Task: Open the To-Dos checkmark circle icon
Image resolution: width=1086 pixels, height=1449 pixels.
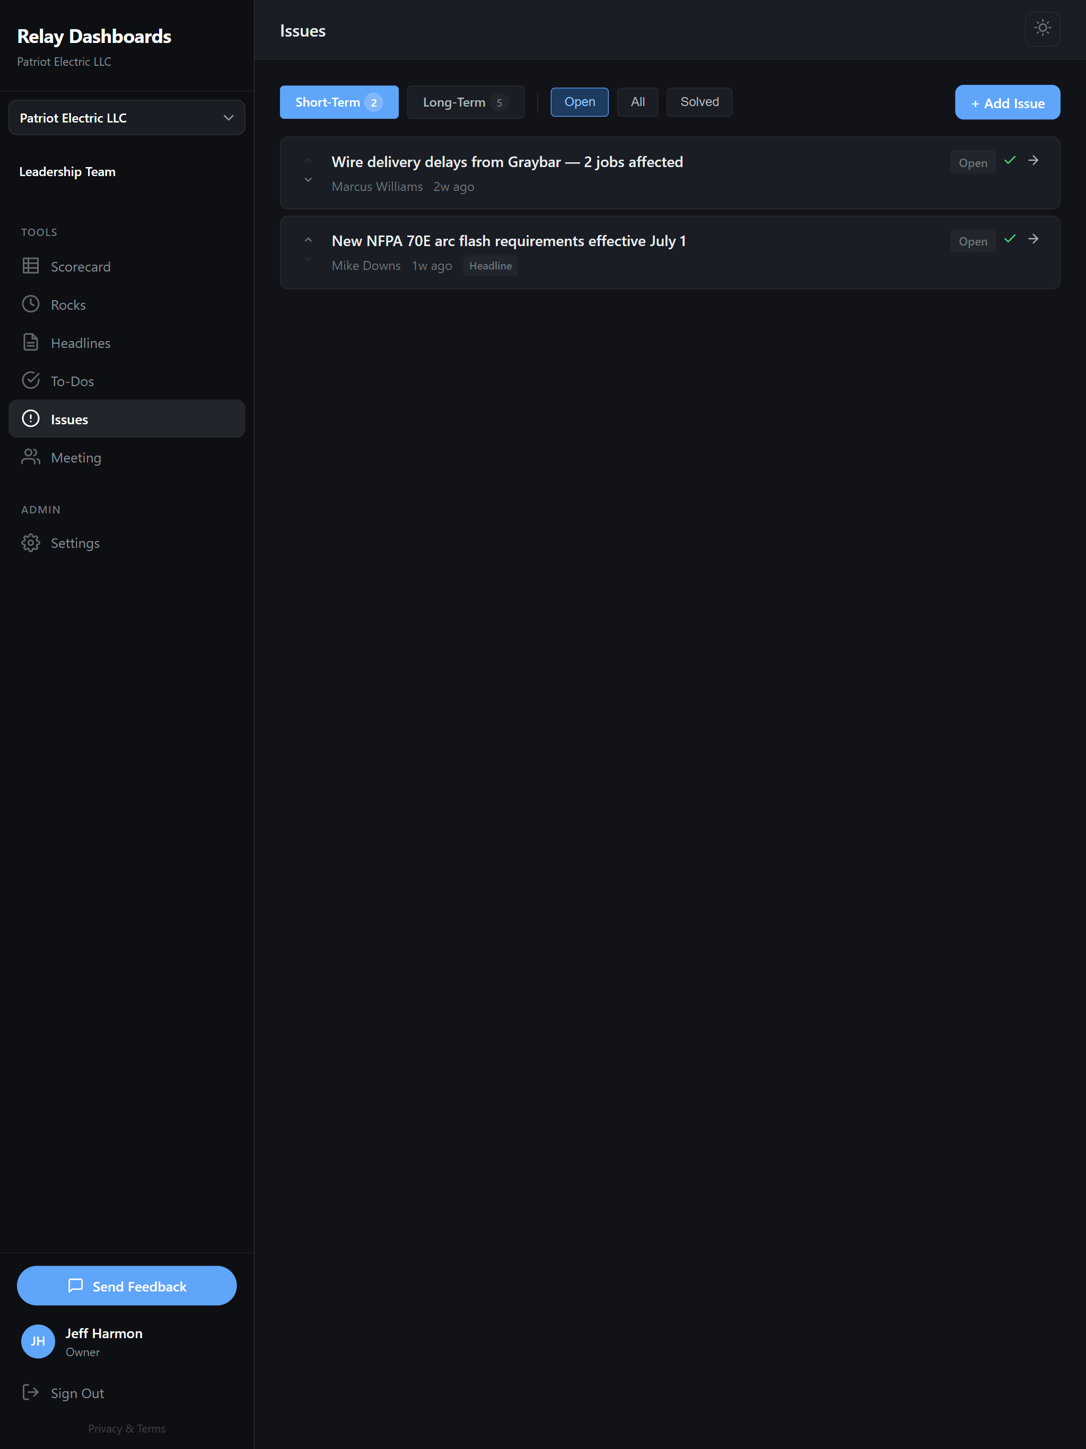Action: click(31, 380)
